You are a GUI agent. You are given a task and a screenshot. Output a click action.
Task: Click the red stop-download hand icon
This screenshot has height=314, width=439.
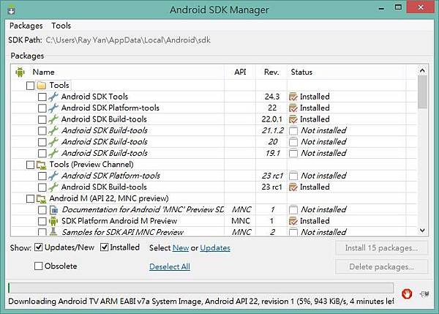pos(407,294)
